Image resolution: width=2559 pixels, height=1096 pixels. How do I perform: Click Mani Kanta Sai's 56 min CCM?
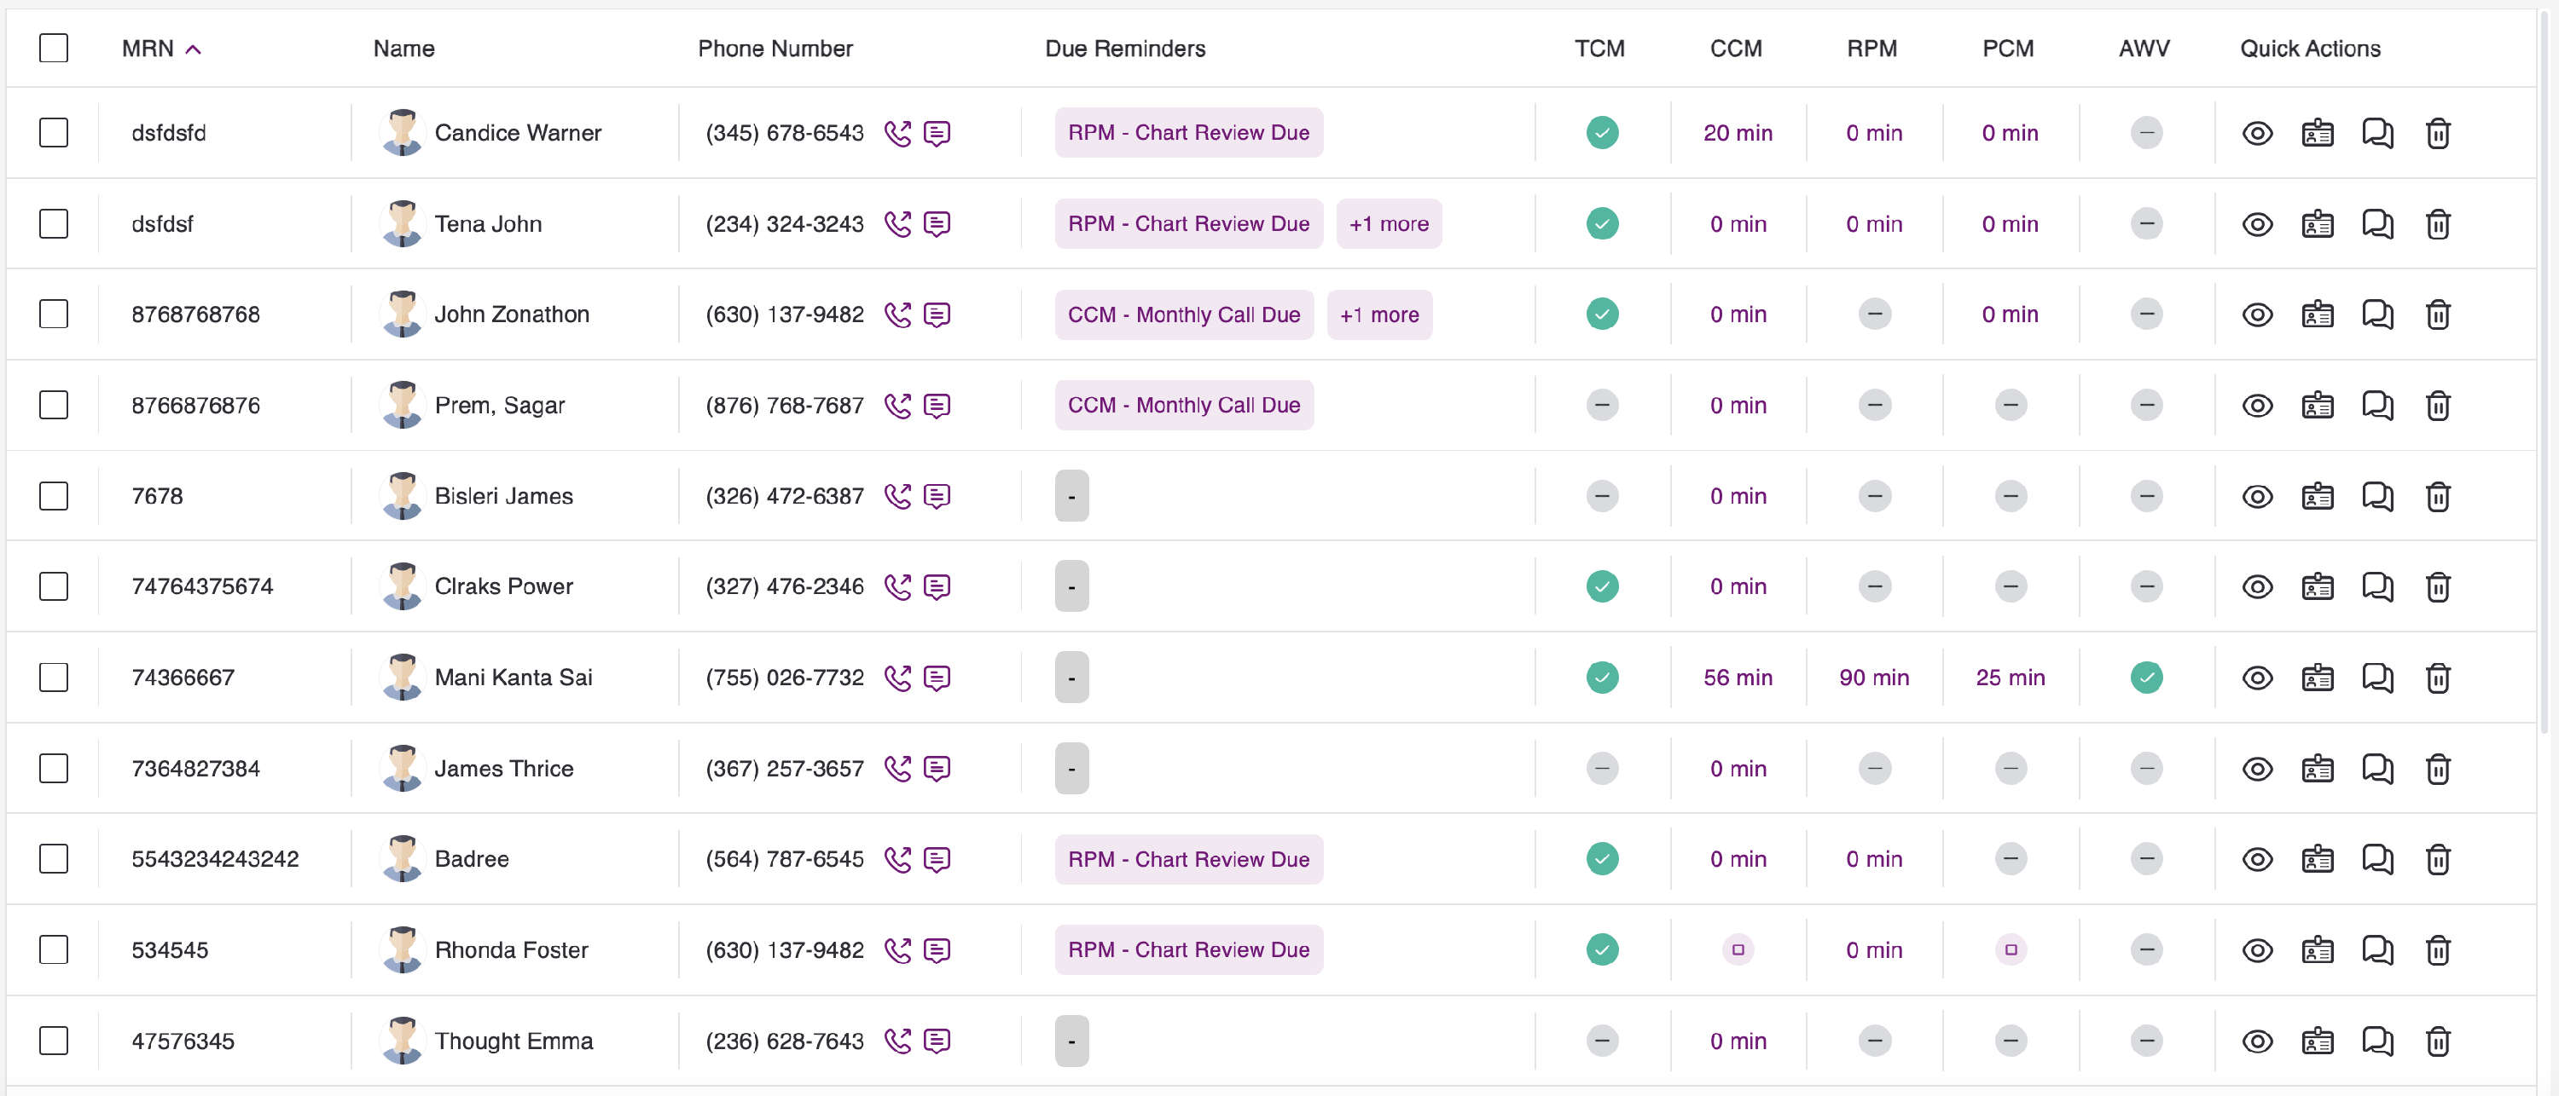click(x=1737, y=678)
